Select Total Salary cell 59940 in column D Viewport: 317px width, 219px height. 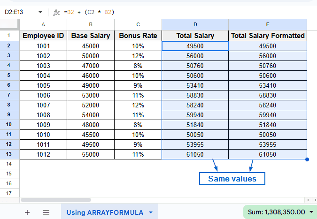195,115
